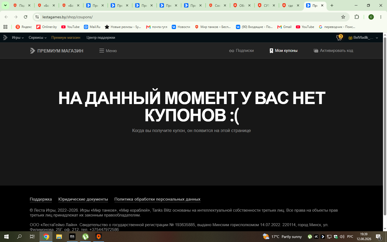The height and width of the screenshot is (242, 387).
Task: Switch to the 'Обс' browser tab
Action: point(242,5)
